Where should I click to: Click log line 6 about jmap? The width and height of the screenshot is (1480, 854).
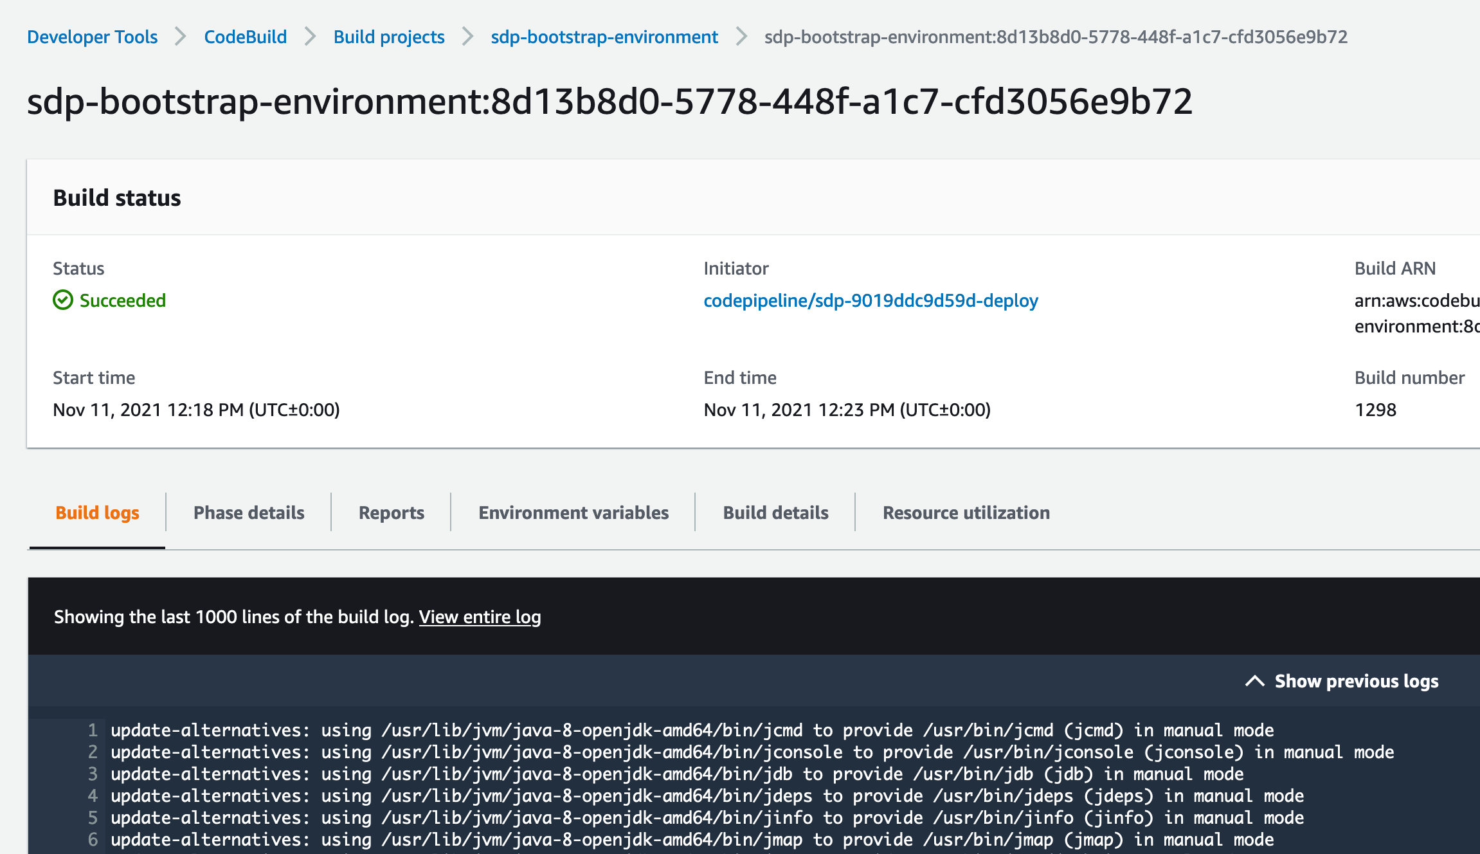click(692, 839)
